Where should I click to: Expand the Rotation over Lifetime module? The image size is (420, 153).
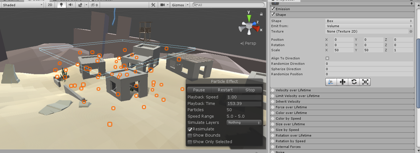(x=342, y=135)
